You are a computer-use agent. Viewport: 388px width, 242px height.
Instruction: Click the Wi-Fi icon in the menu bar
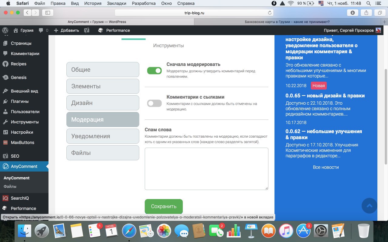tap(291, 3)
